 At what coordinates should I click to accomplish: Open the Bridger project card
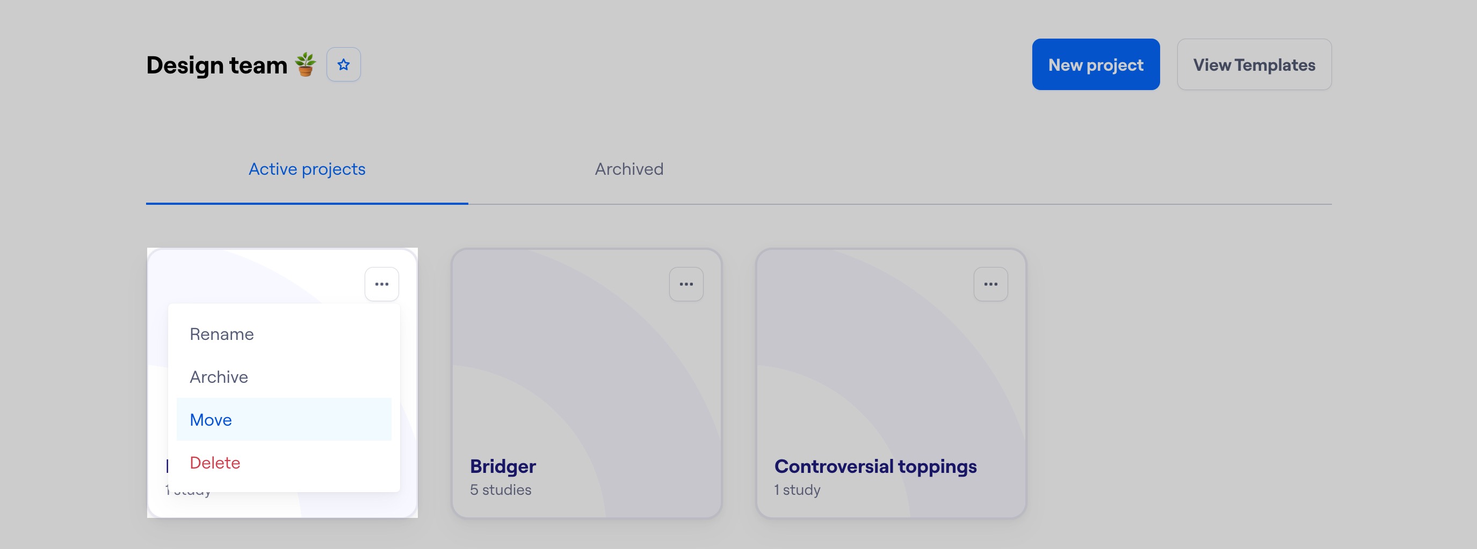(587, 383)
